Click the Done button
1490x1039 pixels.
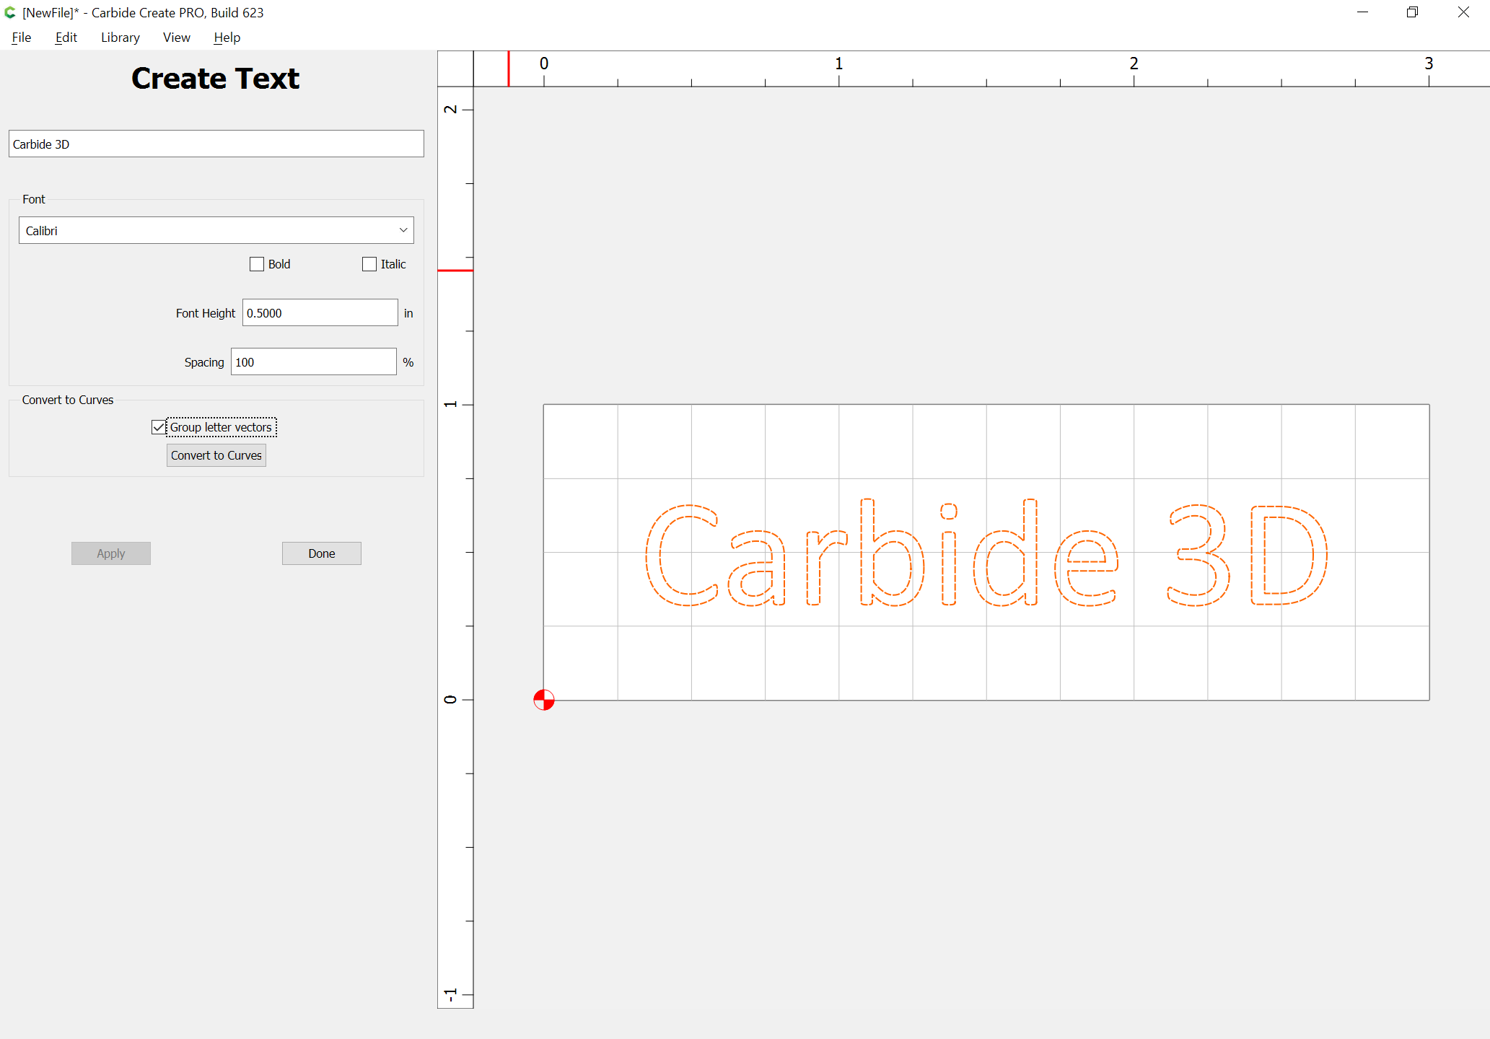(321, 553)
